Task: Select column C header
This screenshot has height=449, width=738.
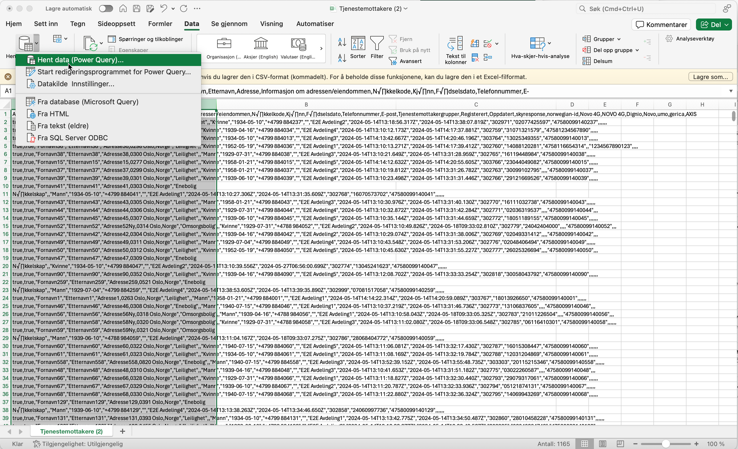Action: pyautogui.click(x=476, y=104)
